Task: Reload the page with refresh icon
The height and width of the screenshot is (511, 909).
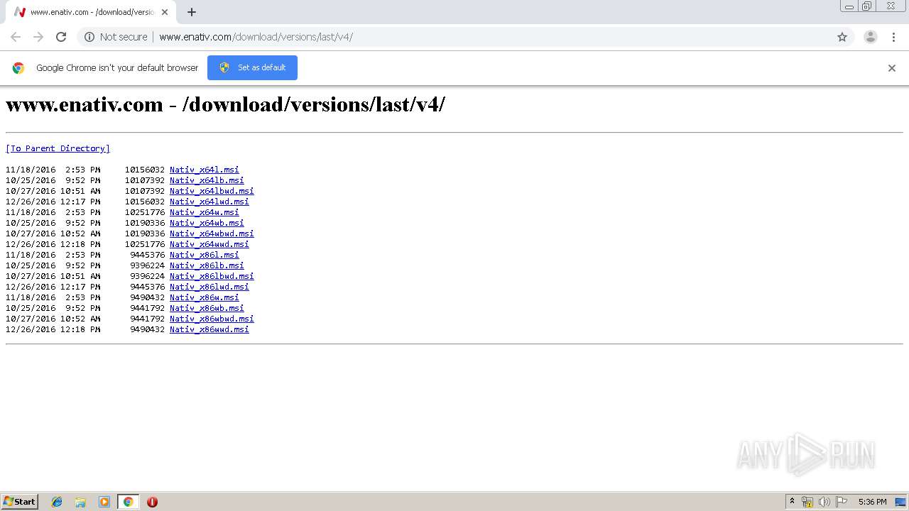Action: point(61,37)
